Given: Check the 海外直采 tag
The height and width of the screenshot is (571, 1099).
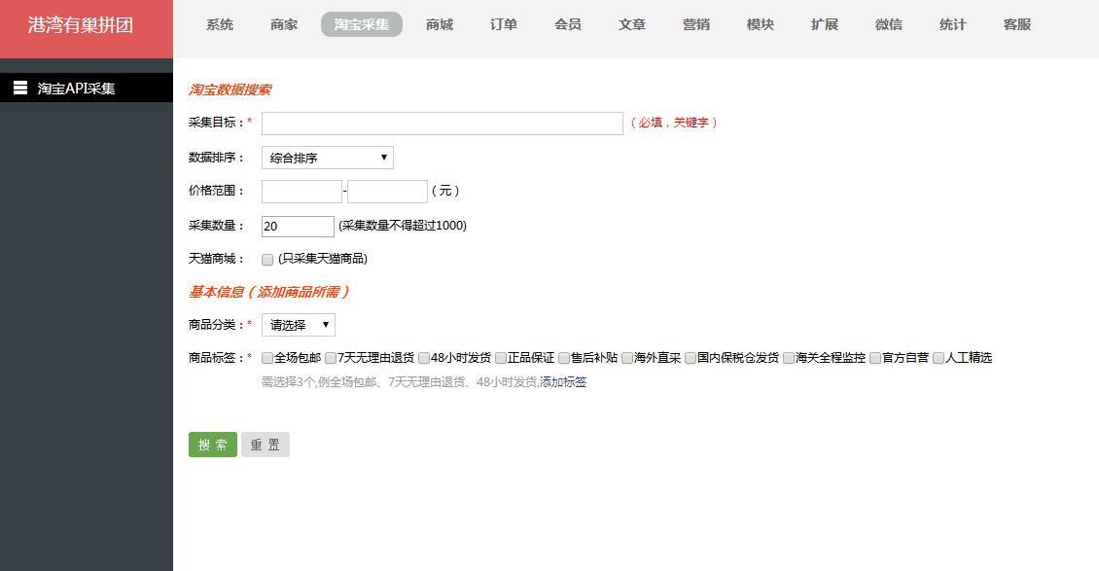Looking at the screenshot, I should [x=627, y=358].
